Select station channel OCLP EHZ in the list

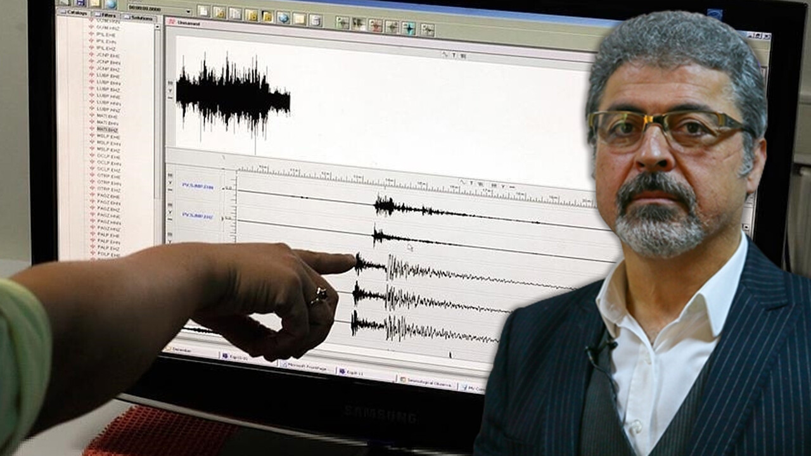click(108, 170)
